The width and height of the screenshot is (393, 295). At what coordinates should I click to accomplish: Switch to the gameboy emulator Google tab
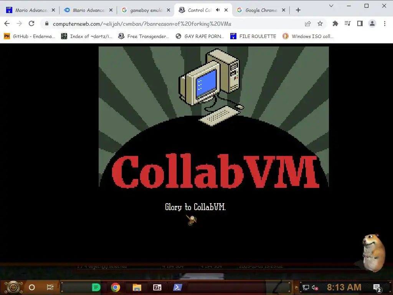(146, 10)
